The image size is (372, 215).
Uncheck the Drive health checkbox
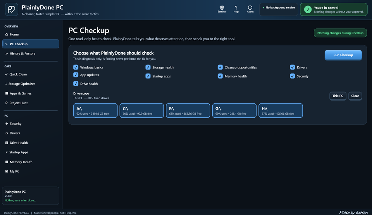click(x=76, y=84)
